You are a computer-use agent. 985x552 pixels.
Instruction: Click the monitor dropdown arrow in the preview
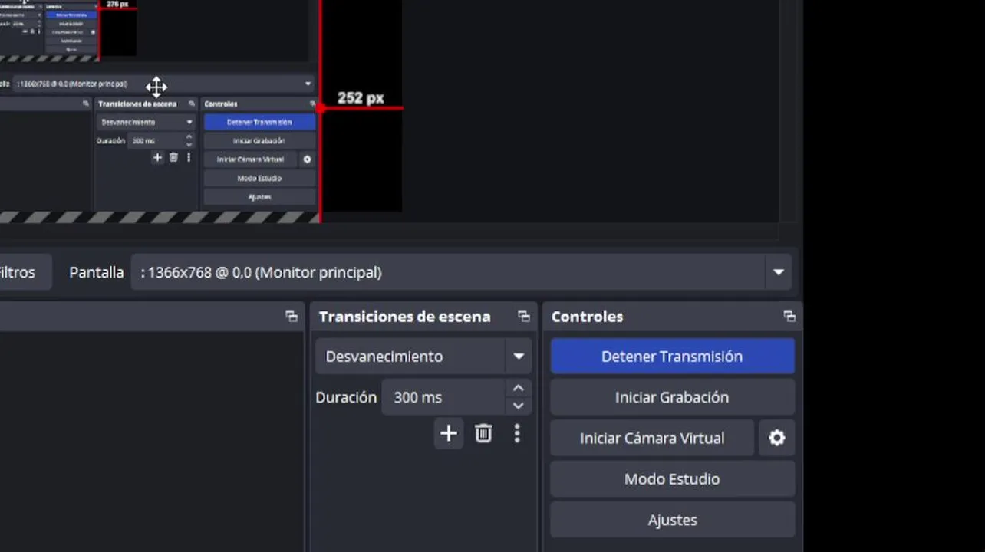pos(308,84)
